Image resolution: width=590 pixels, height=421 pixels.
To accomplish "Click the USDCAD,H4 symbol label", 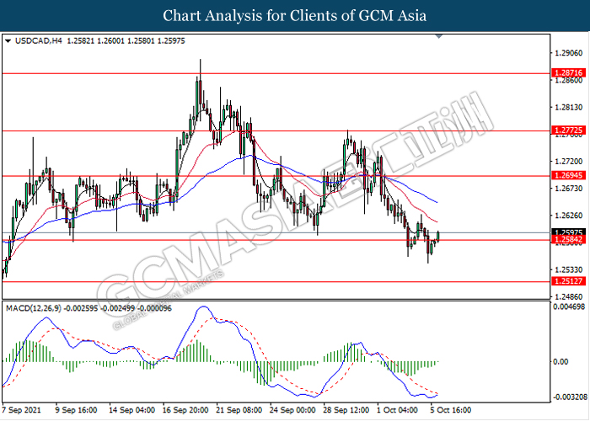I will click(39, 41).
